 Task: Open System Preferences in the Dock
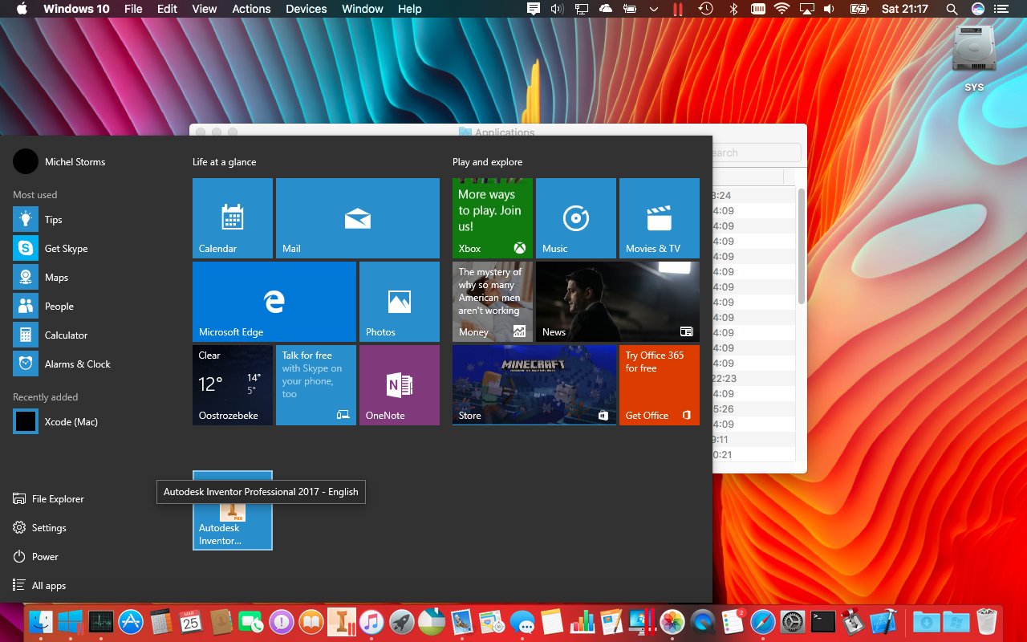793,622
